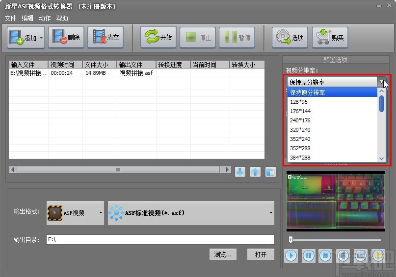Screen dimensions: 396x277
Task: Move the file down with the blue down arrow
Action: point(240,172)
